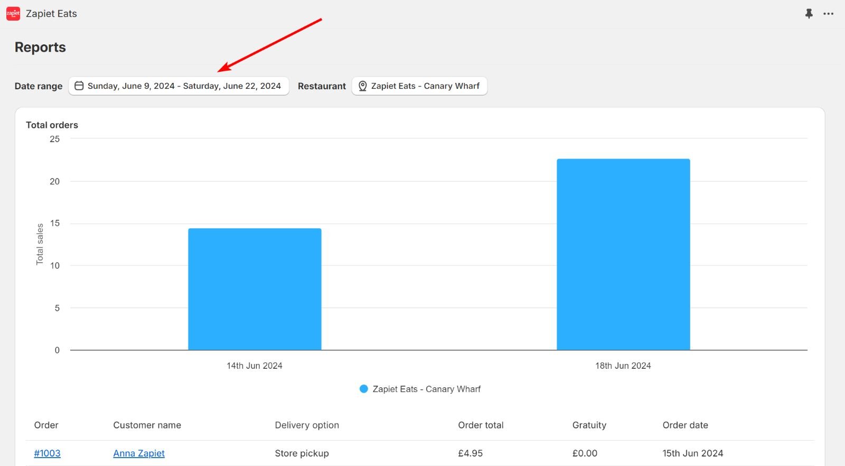
Task: Click the Order column header
Action: pos(46,425)
